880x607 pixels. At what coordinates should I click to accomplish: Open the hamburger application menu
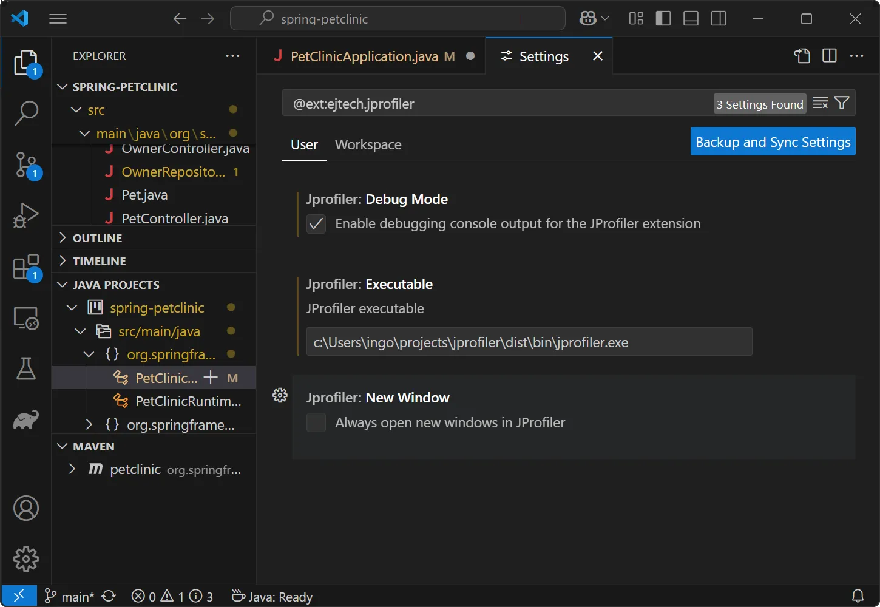[58, 19]
